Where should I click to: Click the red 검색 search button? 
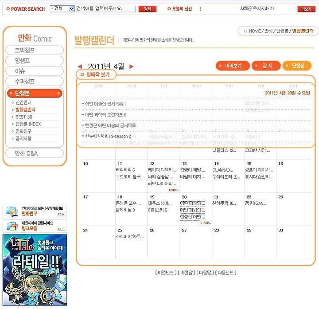click(147, 9)
